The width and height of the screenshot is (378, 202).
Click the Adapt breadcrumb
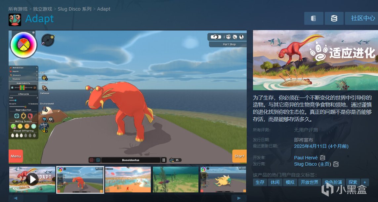(x=104, y=9)
